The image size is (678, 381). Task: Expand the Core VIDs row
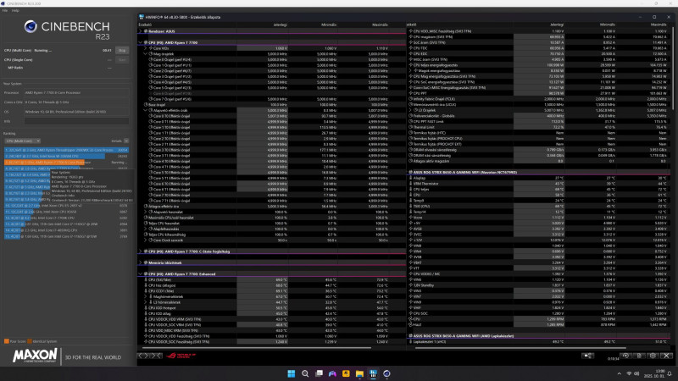click(x=146, y=48)
